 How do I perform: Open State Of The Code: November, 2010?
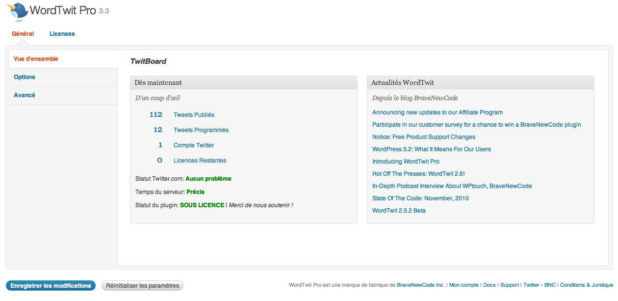pyautogui.click(x=420, y=198)
